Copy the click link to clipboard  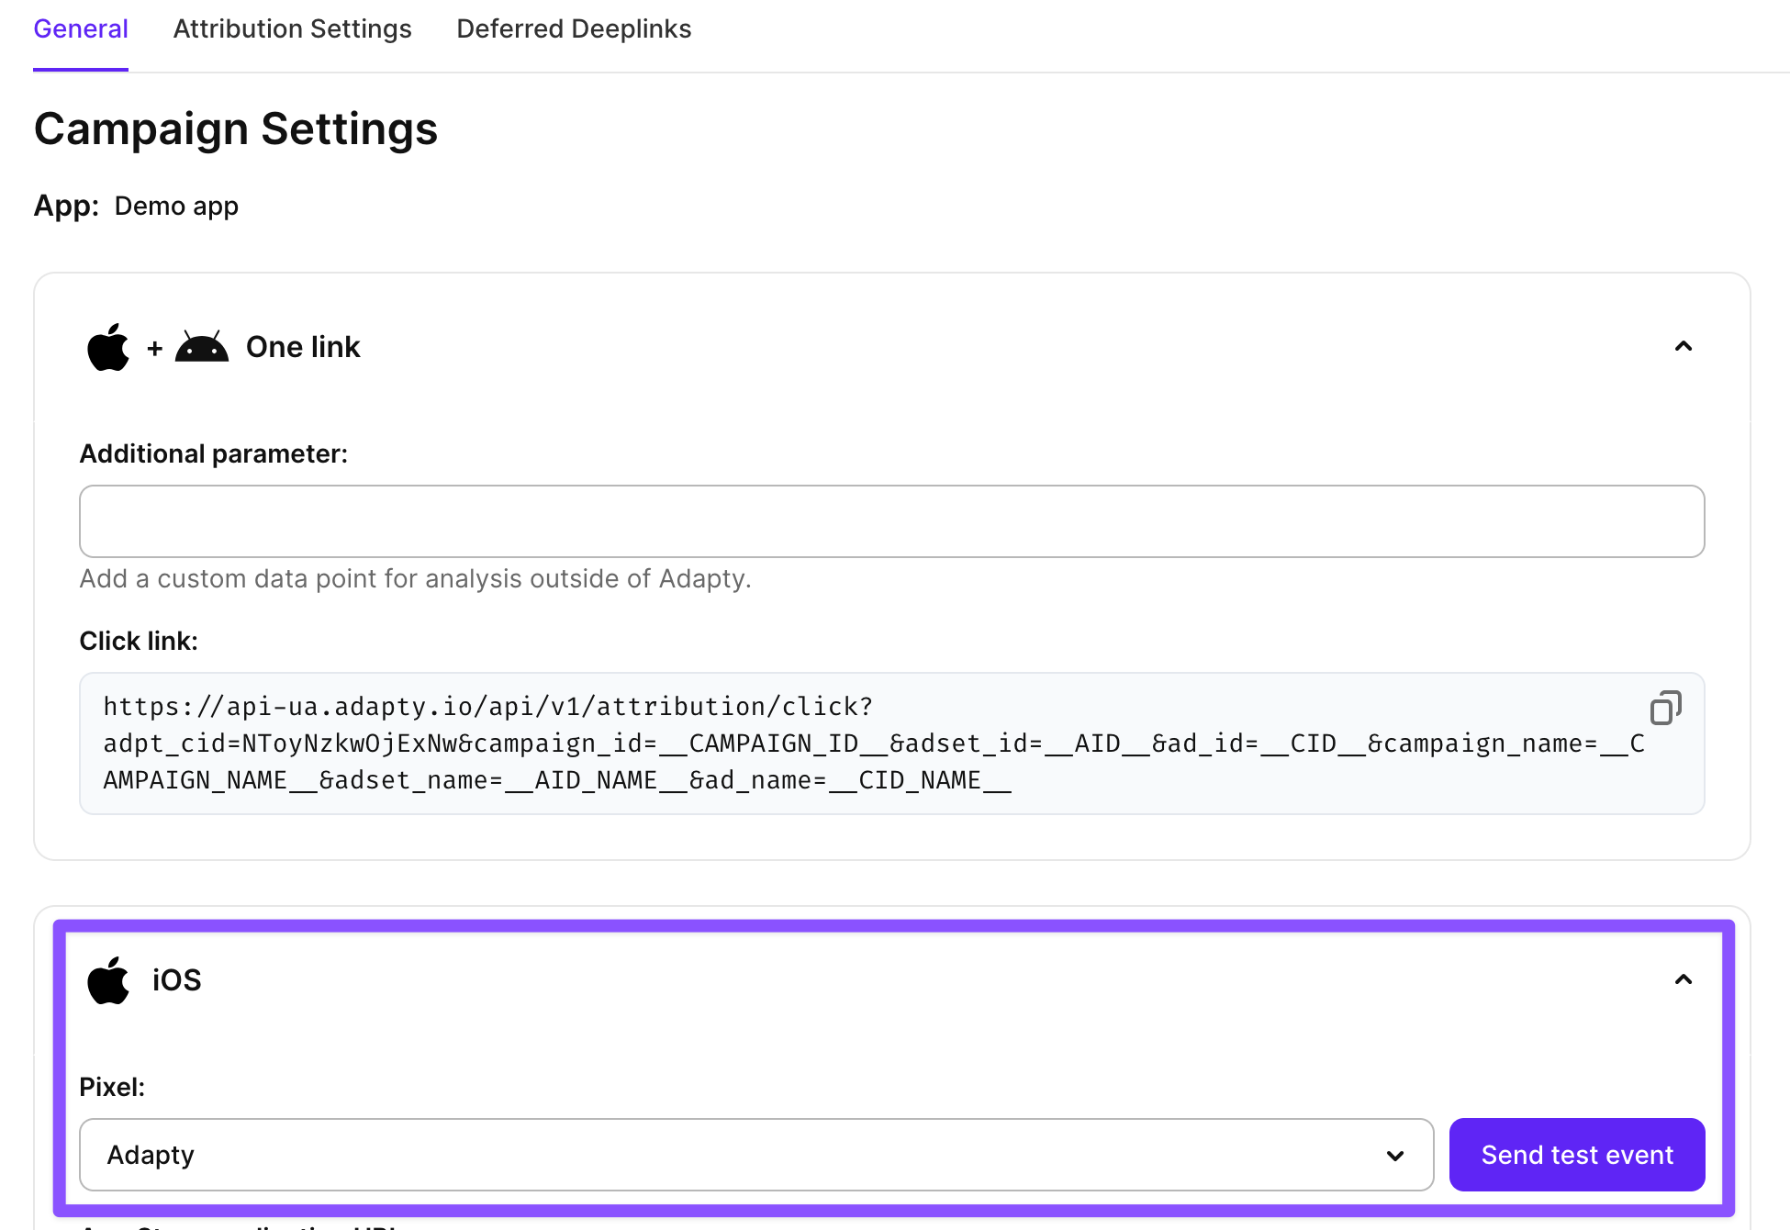1665,708
